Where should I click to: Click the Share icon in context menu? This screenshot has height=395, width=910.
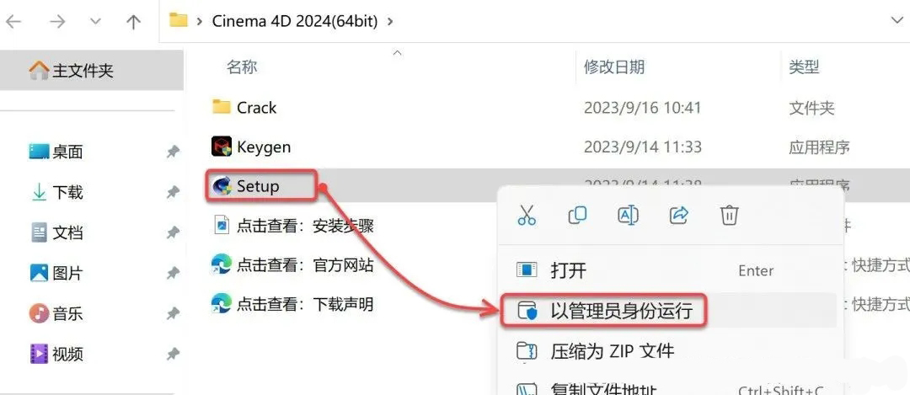[x=678, y=216]
